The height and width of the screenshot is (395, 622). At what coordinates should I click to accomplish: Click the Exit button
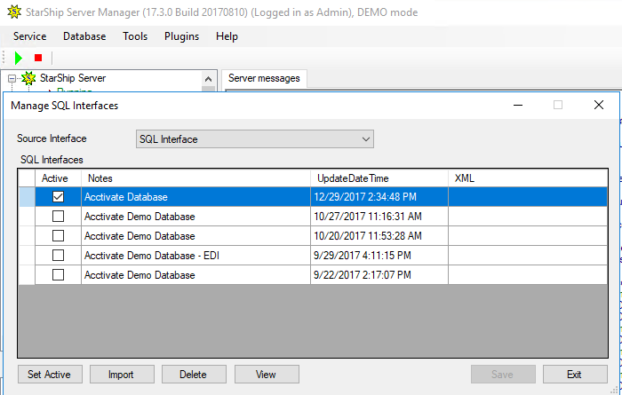coord(575,375)
